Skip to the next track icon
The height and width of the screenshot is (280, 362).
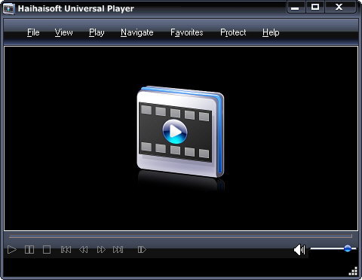(118, 250)
